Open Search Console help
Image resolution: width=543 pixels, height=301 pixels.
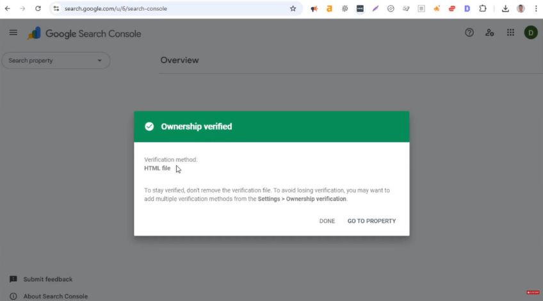pyautogui.click(x=469, y=33)
